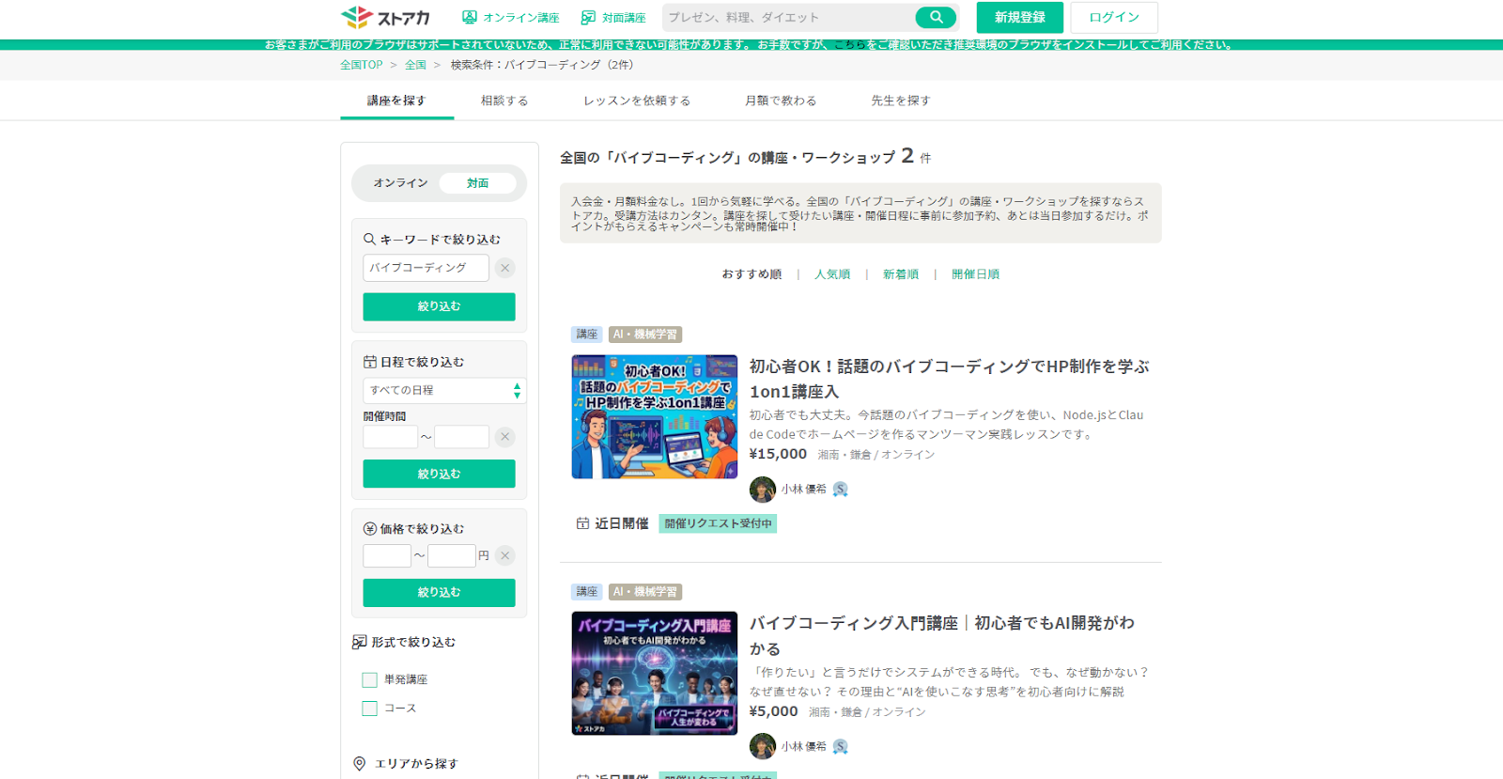1503x779 pixels.
Task: Clear the keyword filter with the x button
Action: pos(505,268)
